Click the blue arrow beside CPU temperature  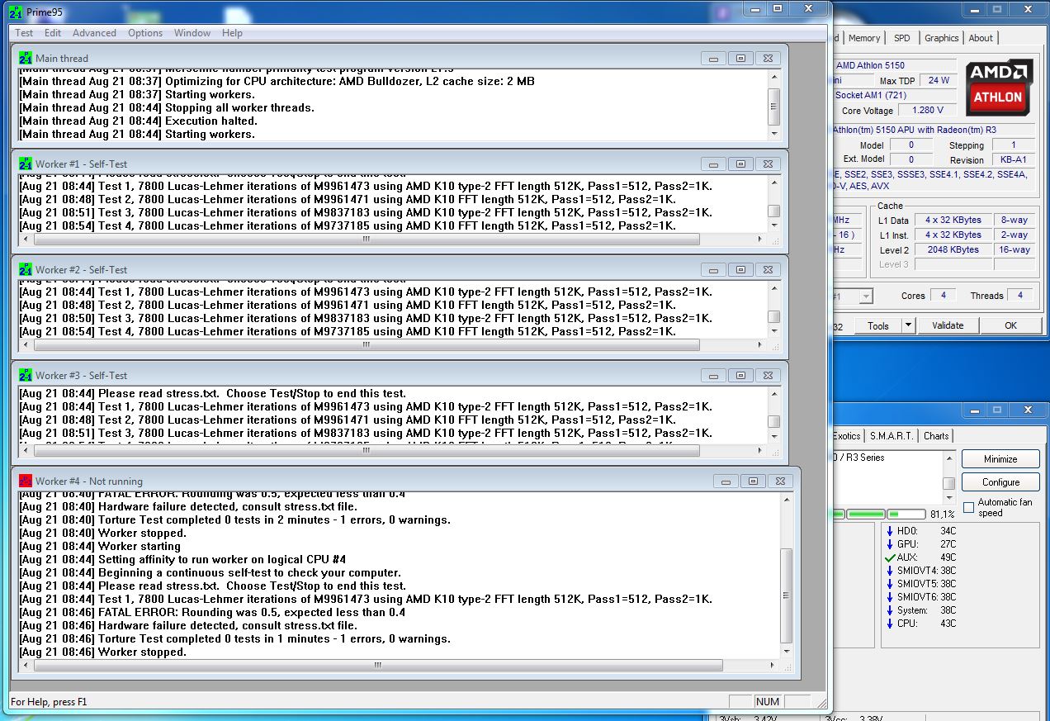(890, 624)
